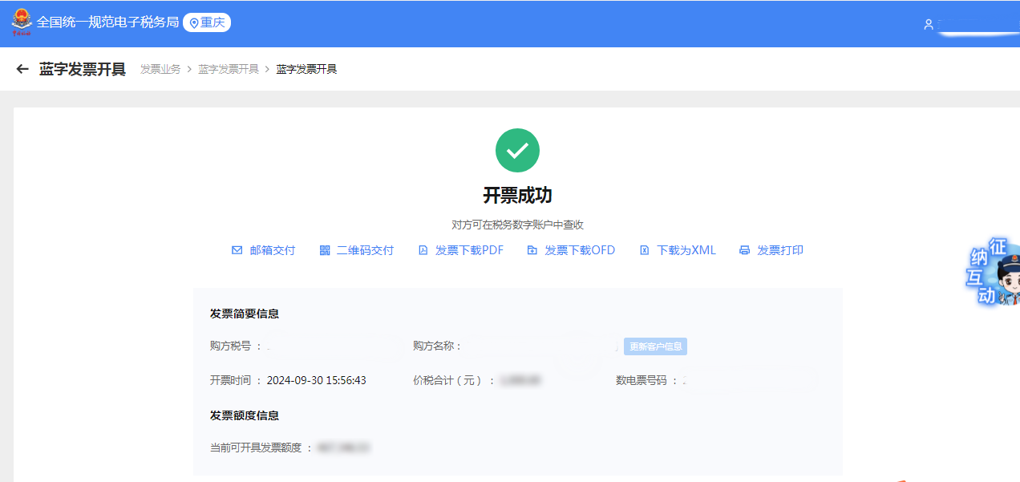
Task: Select the 二维码交付 text link
Action: click(x=365, y=250)
